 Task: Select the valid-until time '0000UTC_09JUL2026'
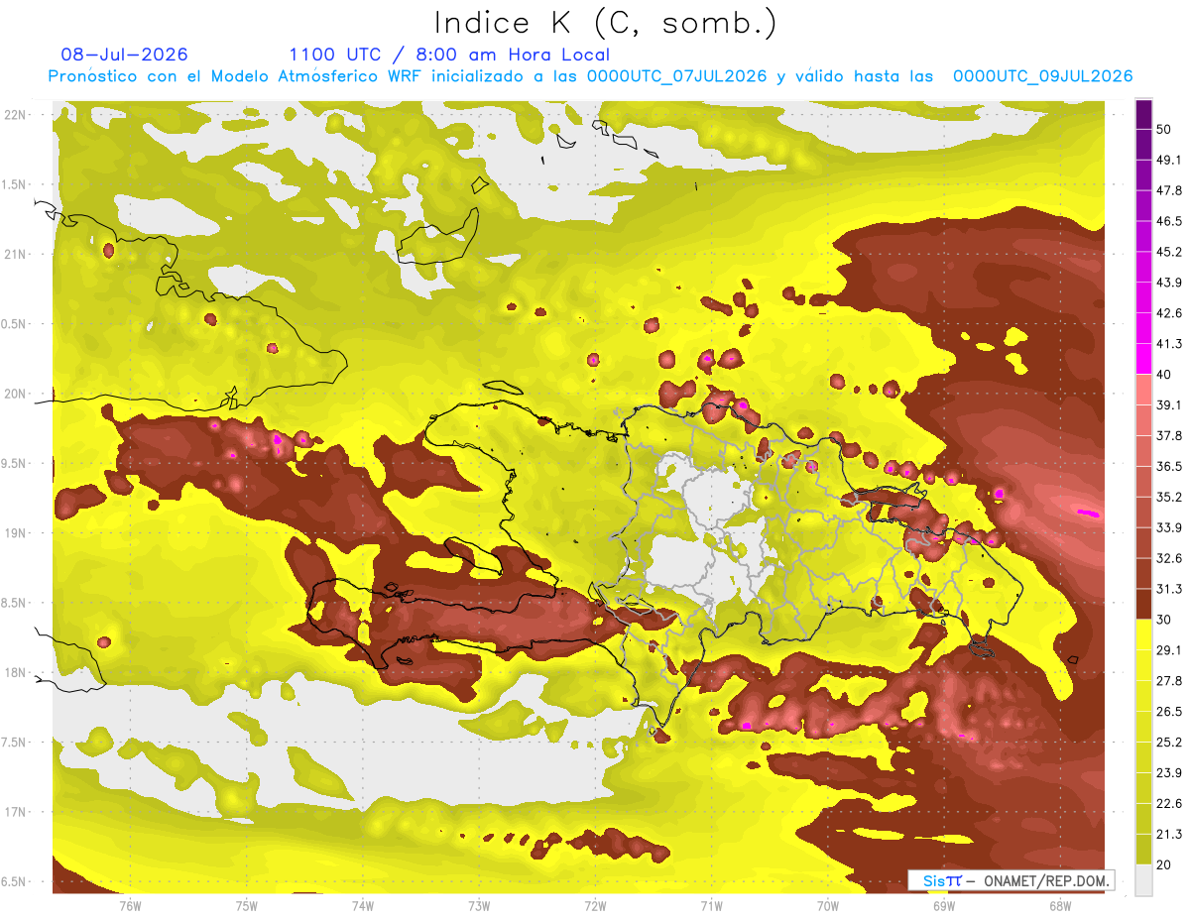point(1043,76)
